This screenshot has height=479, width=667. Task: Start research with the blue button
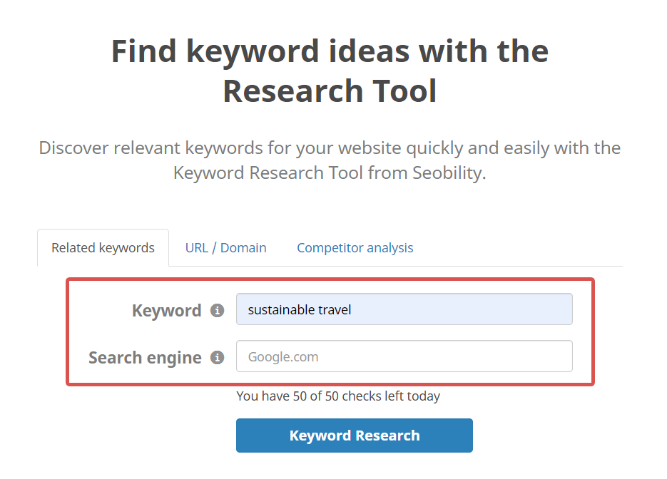click(355, 435)
